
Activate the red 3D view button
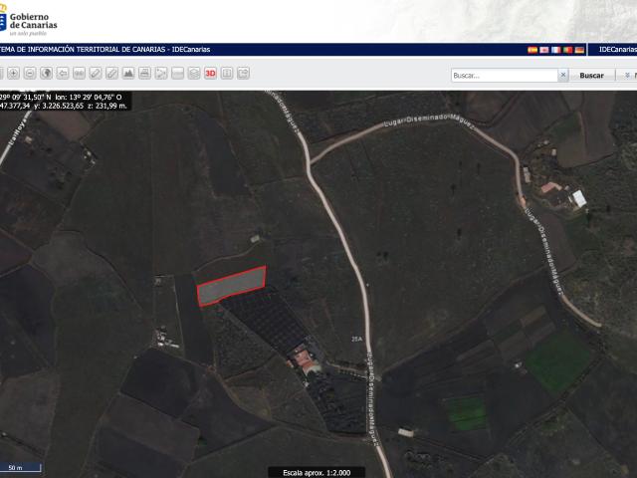[210, 74]
